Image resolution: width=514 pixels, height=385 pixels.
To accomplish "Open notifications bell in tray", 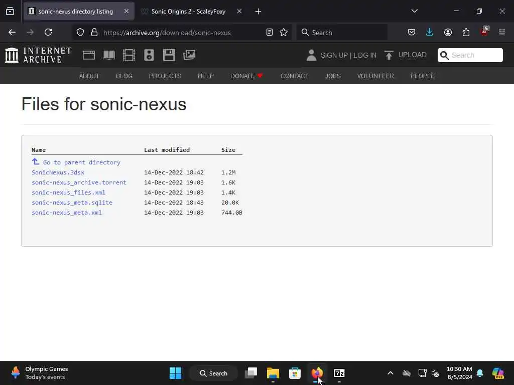I will point(480,373).
